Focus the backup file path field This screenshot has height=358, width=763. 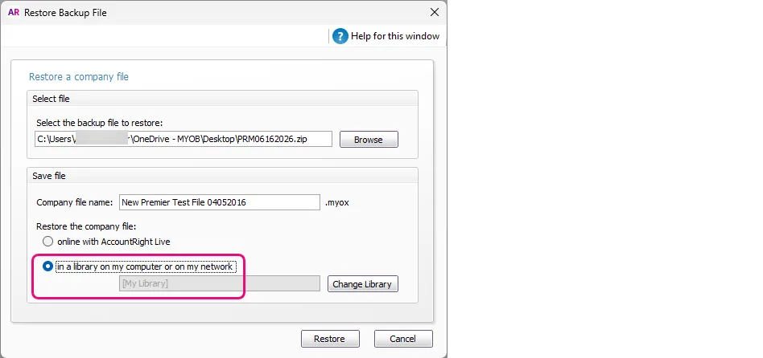click(184, 139)
